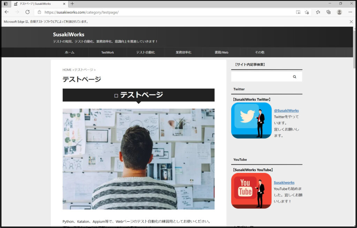Viewport: 357px width, 228px height.
Task: Open the その他 menu item
Action: coord(259,52)
